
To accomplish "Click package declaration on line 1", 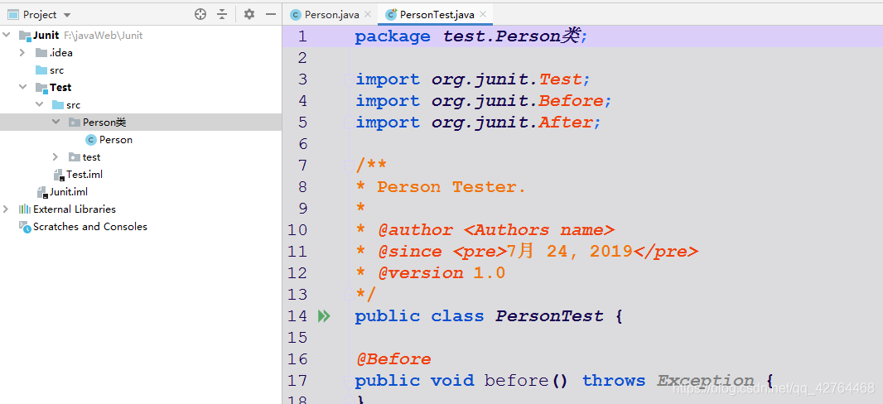I will coord(471,36).
